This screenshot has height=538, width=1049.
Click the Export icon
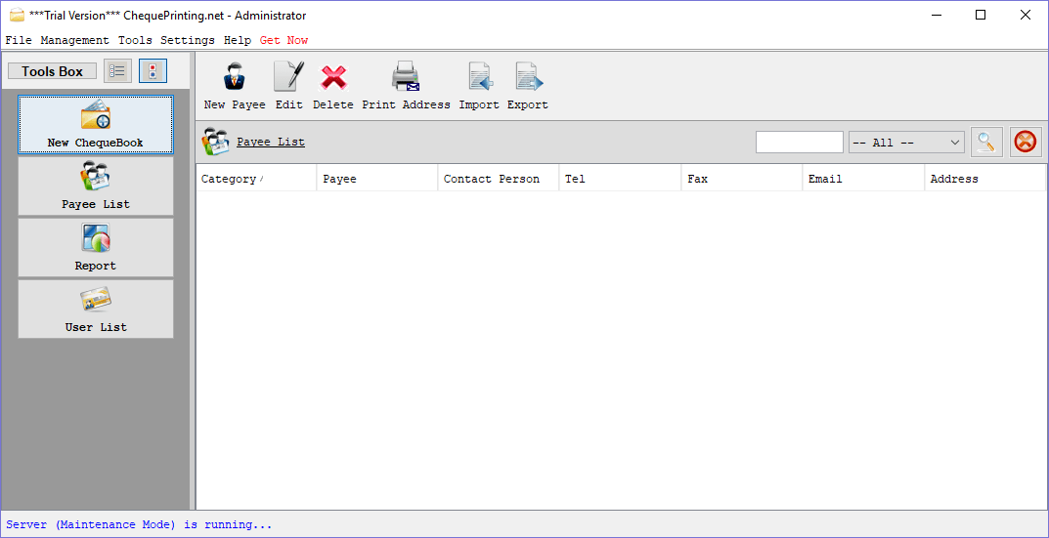coord(528,76)
